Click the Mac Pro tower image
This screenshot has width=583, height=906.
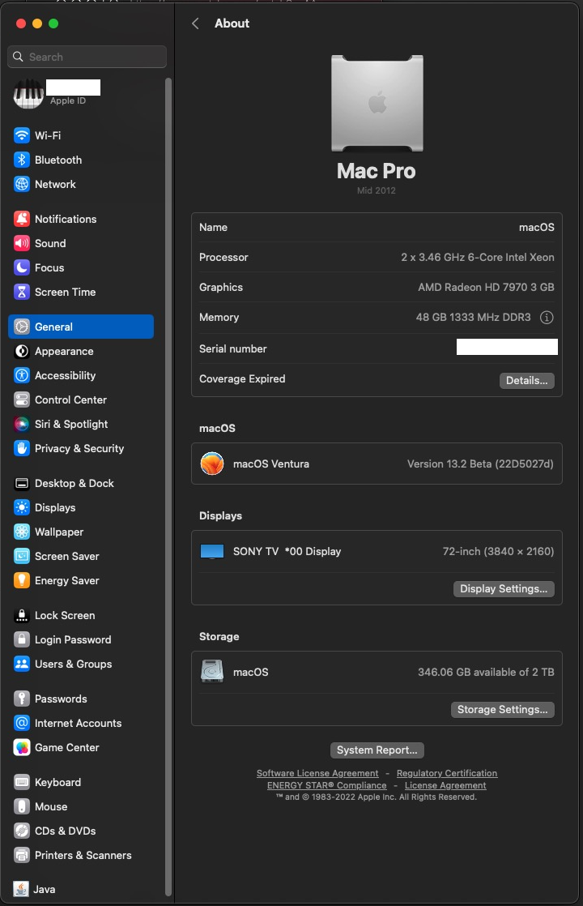[377, 103]
